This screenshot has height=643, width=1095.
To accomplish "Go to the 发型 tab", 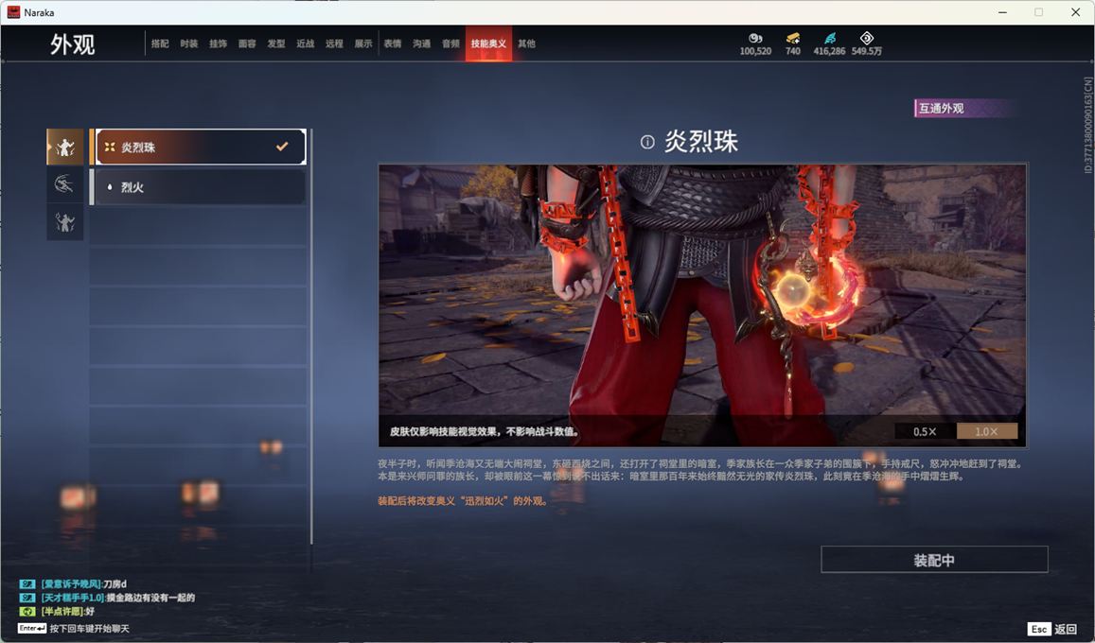I will click(x=275, y=43).
